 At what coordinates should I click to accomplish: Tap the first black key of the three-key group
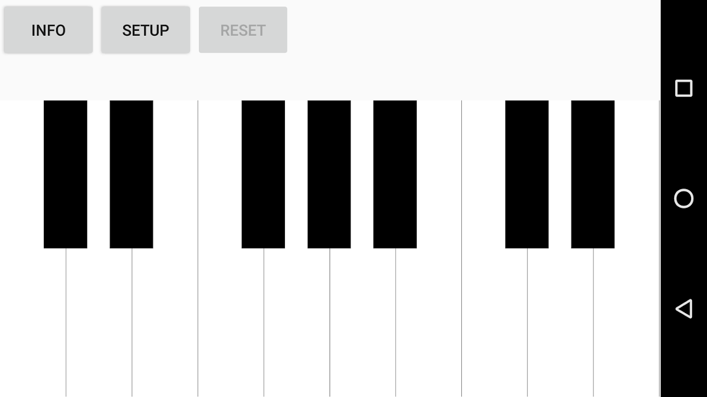[263, 174]
